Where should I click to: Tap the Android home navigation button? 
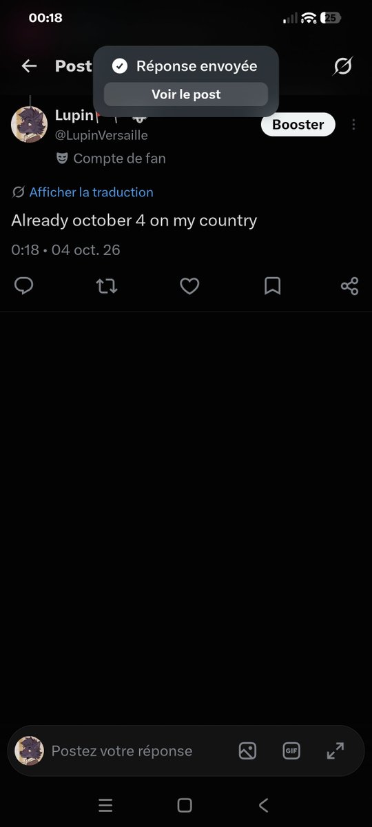point(185,805)
